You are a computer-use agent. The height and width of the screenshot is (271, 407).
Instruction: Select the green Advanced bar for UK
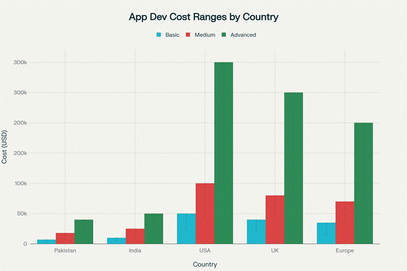pyautogui.click(x=293, y=168)
